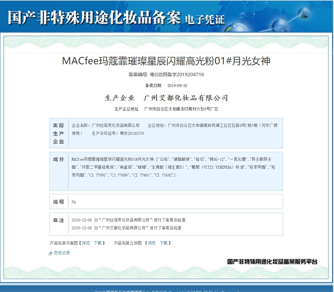Click the producer name 广州艾都化妆品有限公司 heading

[x=186, y=98]
